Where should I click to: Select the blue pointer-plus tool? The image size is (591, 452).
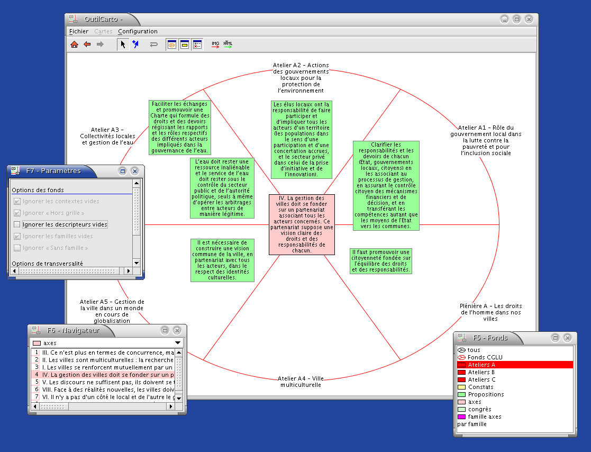click(x=135, y=44)
